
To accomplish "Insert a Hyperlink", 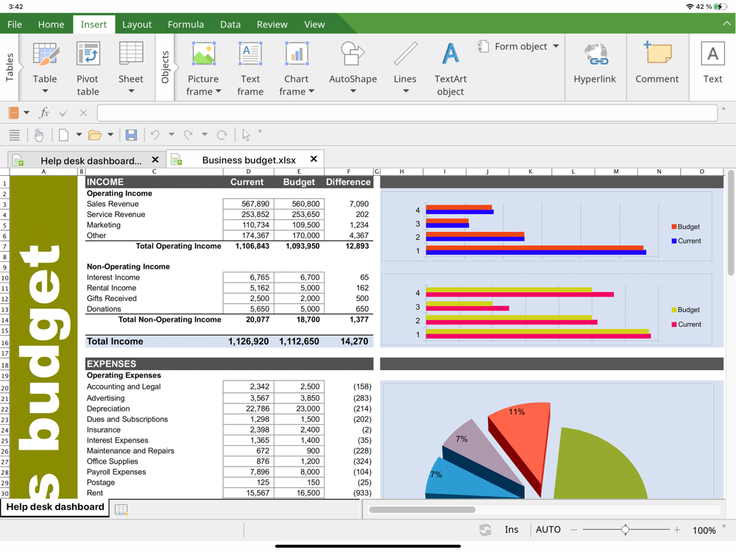I will coord(595,63).
